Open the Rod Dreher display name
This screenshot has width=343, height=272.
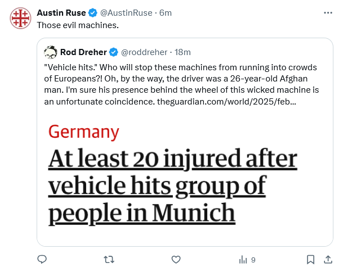click(83, 52)
